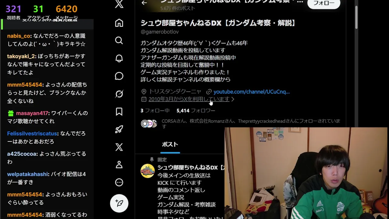The image size is (389, 219).
Task: Open the Search magnifier in sidebar
Action: coord(119,40)
